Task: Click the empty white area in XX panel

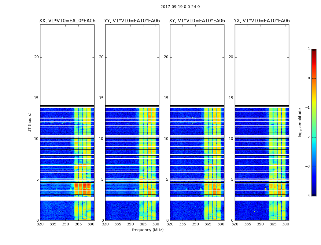Action: (67, 64)
